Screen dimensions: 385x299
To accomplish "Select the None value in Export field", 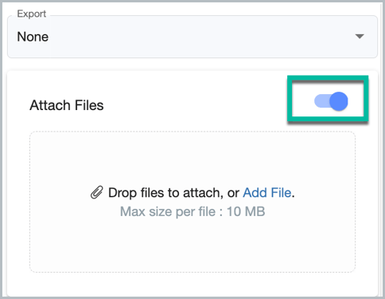I will click(x=33, y=37).
